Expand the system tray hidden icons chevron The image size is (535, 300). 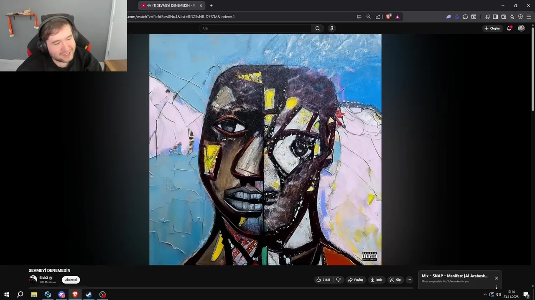coord(485,295)
